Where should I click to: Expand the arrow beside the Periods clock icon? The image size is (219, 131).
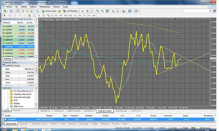[132, 11]
